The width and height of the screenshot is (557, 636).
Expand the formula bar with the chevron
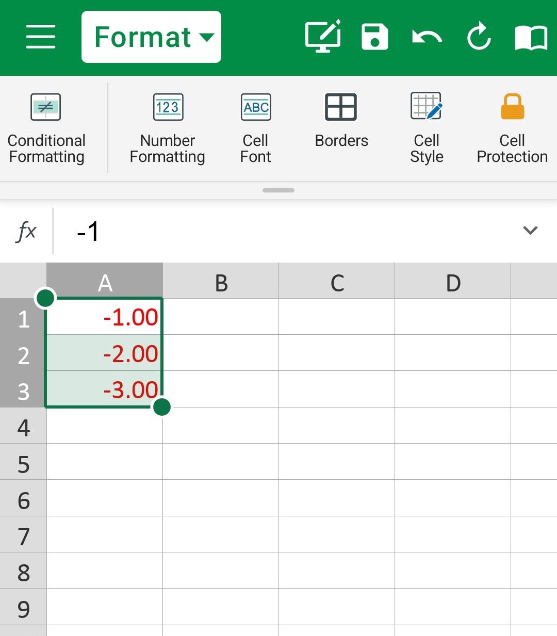tap(530, 230)
